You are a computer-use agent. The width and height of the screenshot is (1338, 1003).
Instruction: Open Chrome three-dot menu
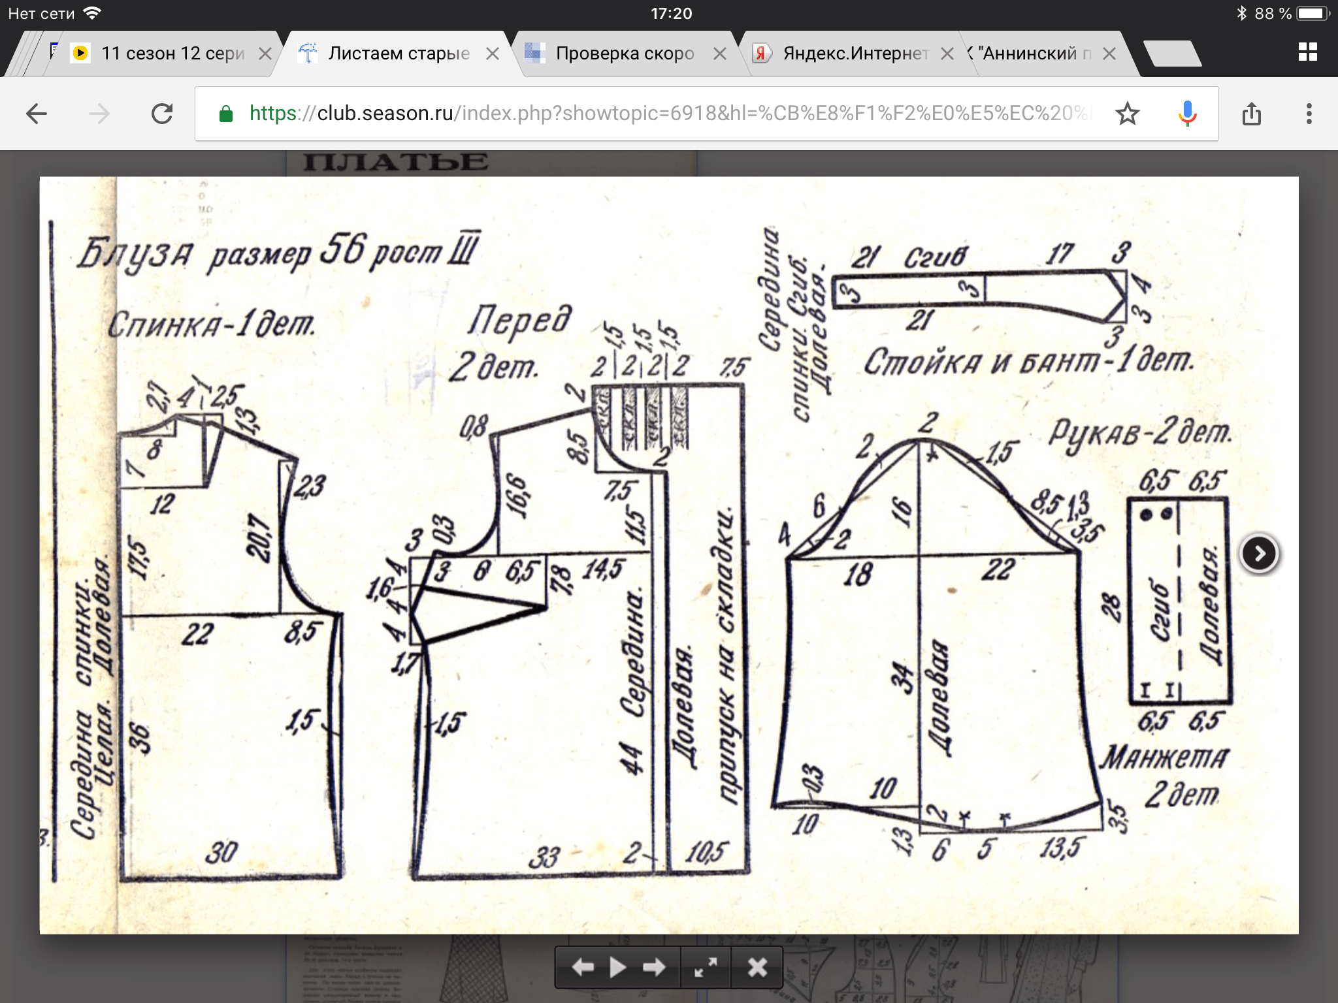pyautogui.click(x=1309, y=114)
